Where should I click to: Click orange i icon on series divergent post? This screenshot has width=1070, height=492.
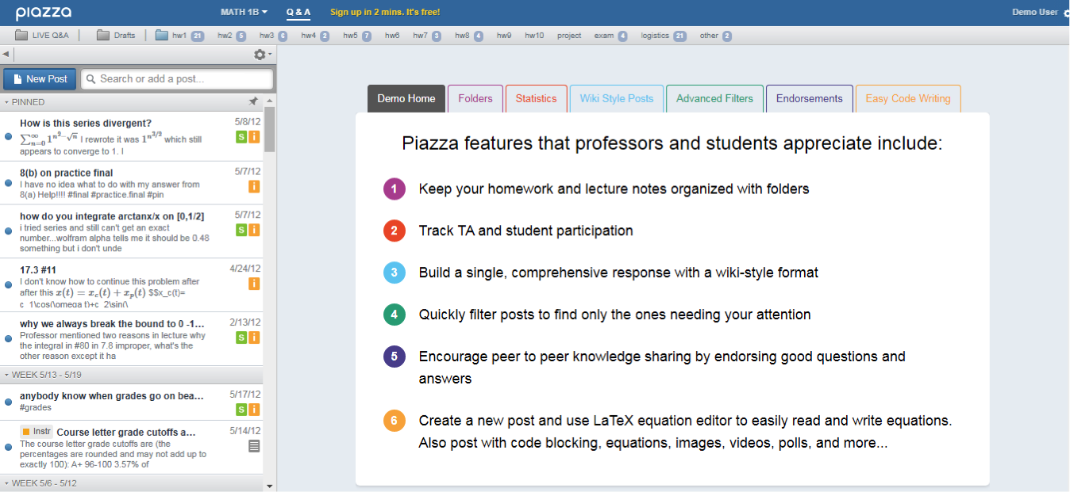click(x=254, y=137)
